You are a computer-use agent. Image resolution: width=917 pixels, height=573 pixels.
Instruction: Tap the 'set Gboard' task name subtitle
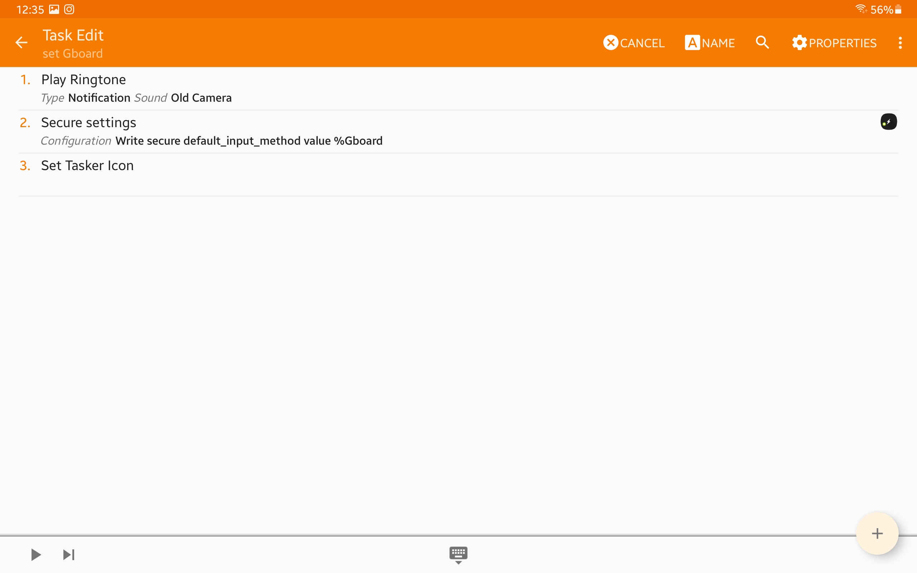click(72, 53)
